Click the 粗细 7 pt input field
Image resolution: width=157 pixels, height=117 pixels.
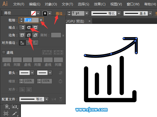[x=31, y=20]
